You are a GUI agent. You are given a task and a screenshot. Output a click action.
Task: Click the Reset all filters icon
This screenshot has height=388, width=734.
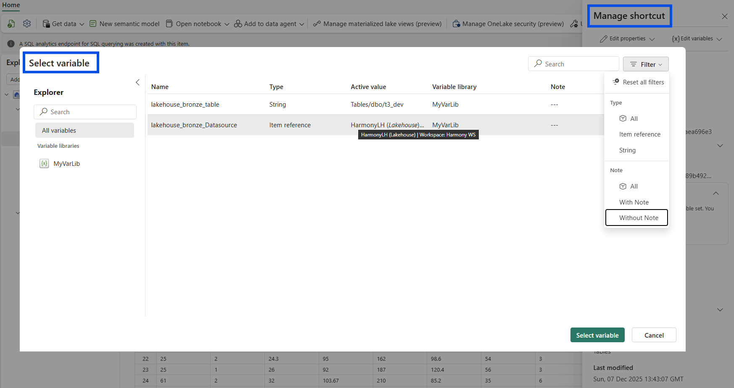(616, 82)
